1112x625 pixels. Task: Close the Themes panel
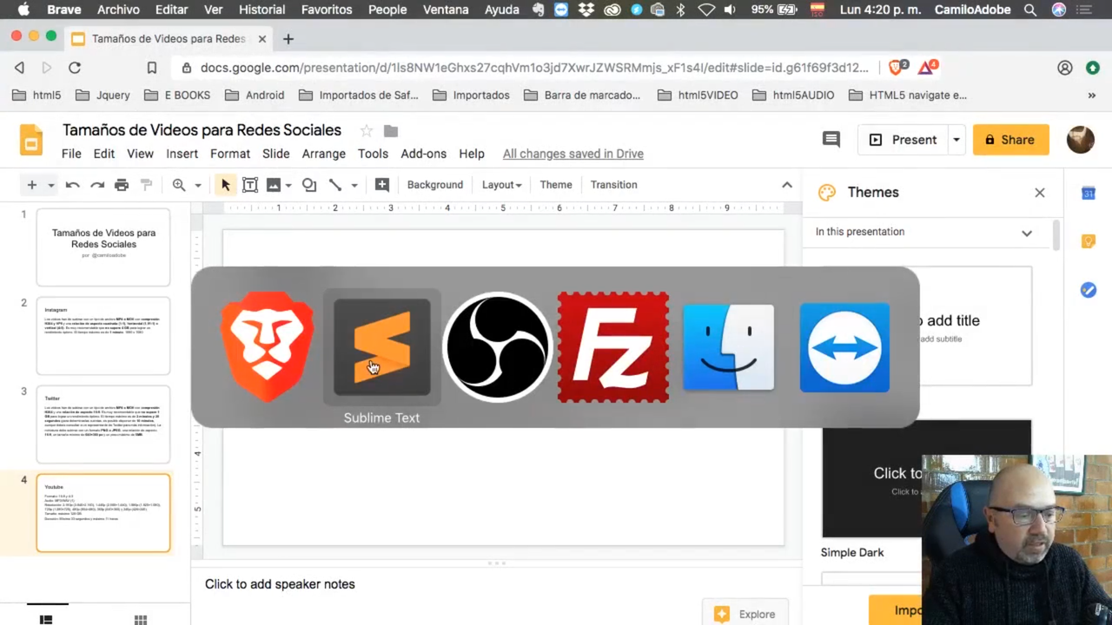click(x=1040, y=193)
